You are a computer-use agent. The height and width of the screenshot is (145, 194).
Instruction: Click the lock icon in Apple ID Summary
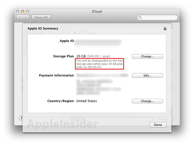165,29
